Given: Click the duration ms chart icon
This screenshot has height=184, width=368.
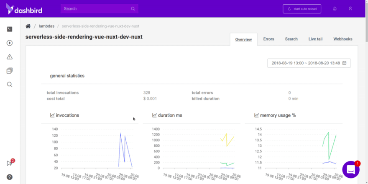Looking at the screenshot, I should pos(154,115).
